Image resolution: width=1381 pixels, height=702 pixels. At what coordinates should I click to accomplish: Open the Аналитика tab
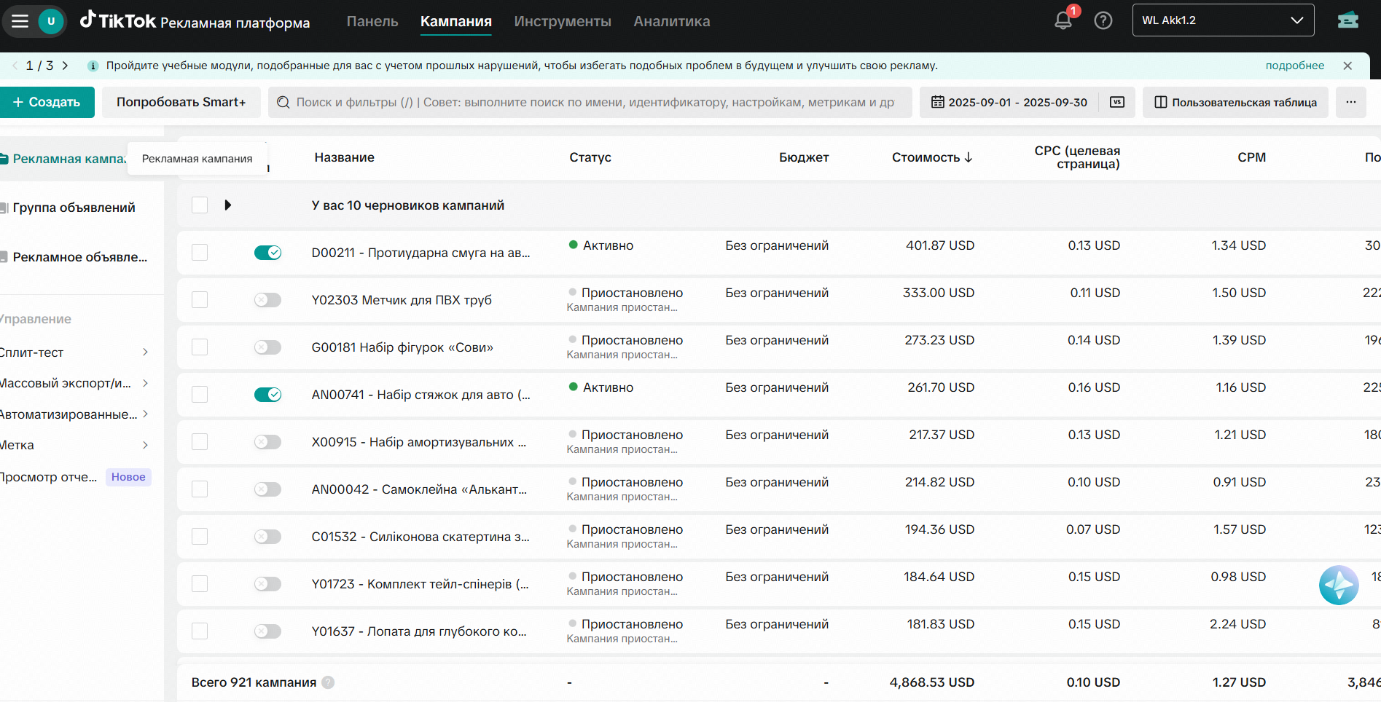point(671,21)
